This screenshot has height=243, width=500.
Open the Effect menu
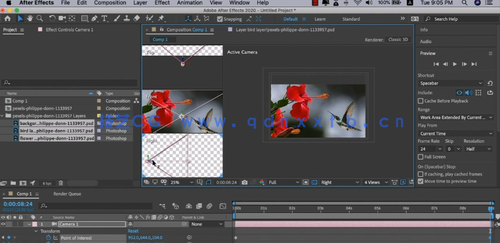[x=162, y=3]
